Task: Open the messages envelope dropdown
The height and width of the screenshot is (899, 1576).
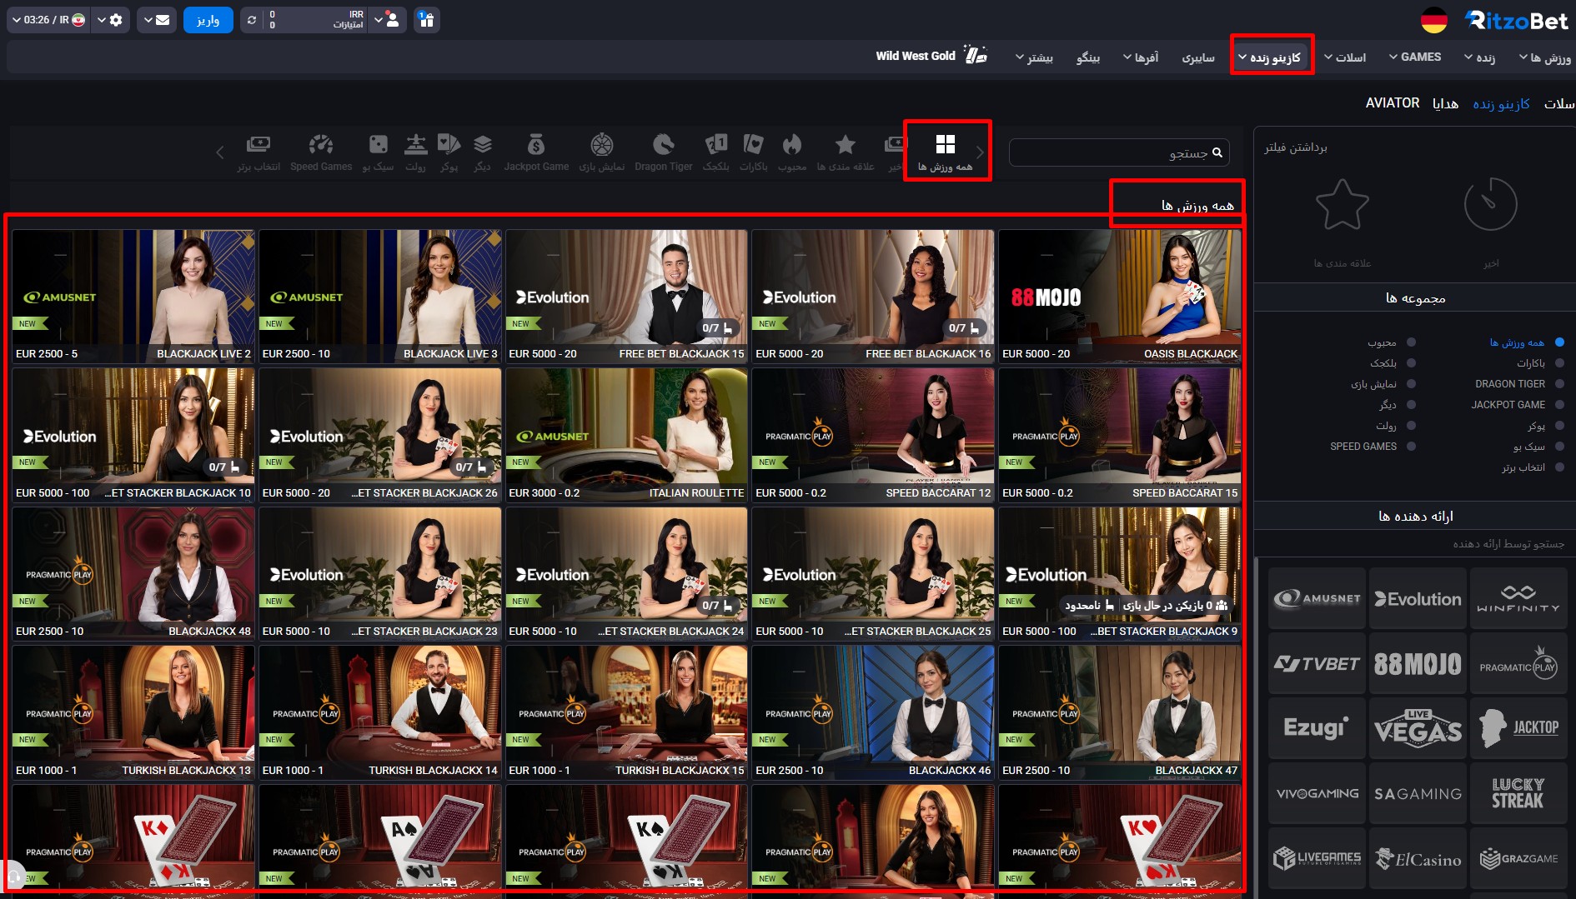Action: click(156, 20)
